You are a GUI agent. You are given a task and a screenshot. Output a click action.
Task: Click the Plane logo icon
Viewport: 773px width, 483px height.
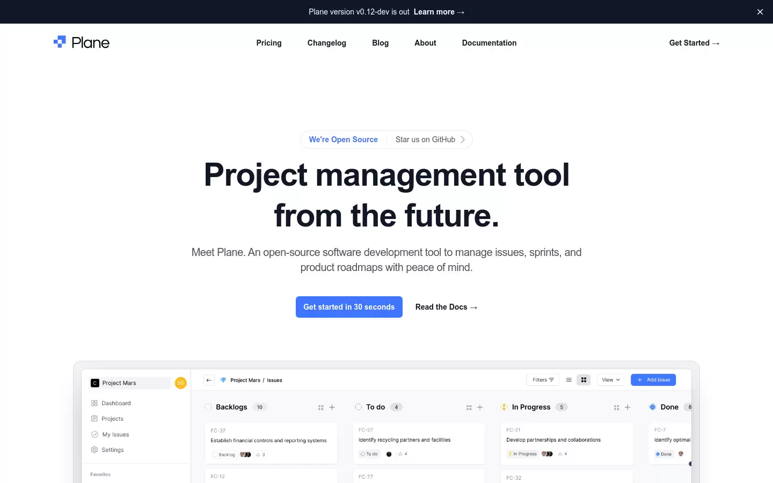pyautogui.click(x=60, y=42)
